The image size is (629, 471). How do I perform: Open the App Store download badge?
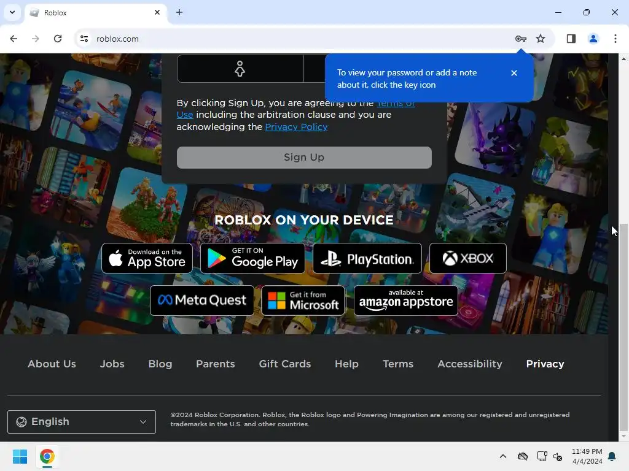[x=147, y=258]
